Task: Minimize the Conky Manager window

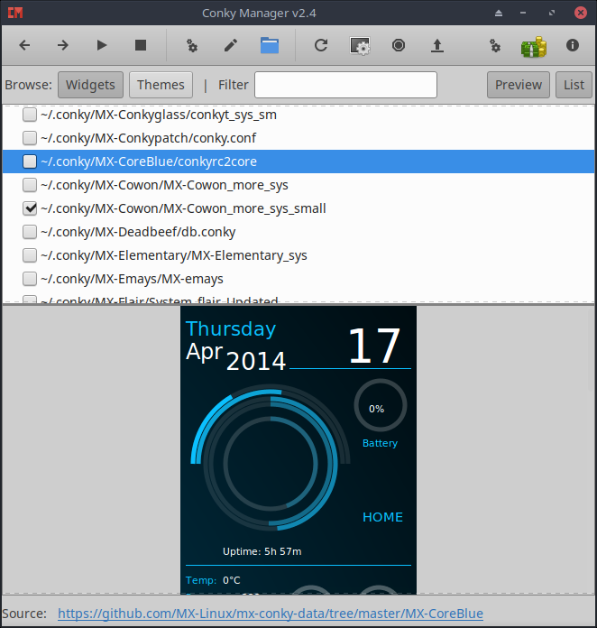Action: tap(523, 13)
